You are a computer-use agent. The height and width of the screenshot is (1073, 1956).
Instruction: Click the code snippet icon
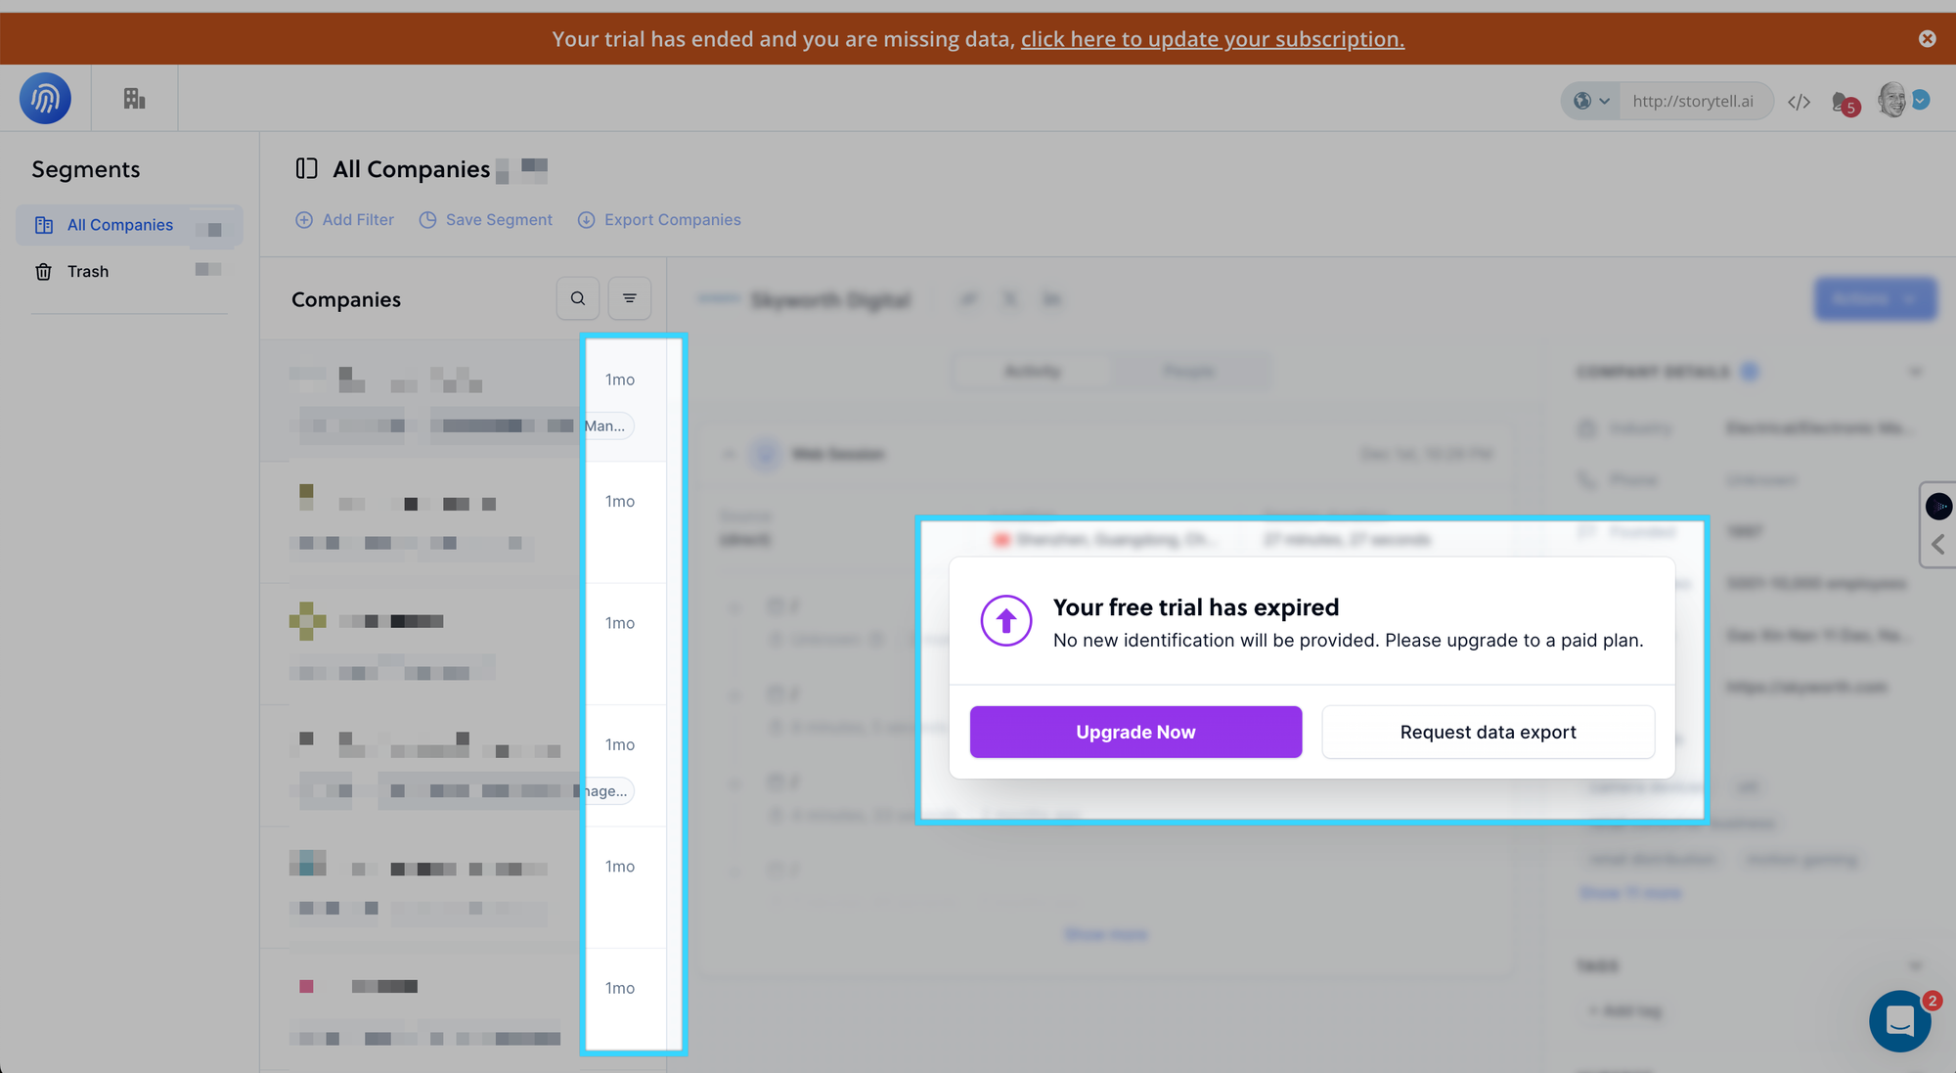(x=1799, y=102)
